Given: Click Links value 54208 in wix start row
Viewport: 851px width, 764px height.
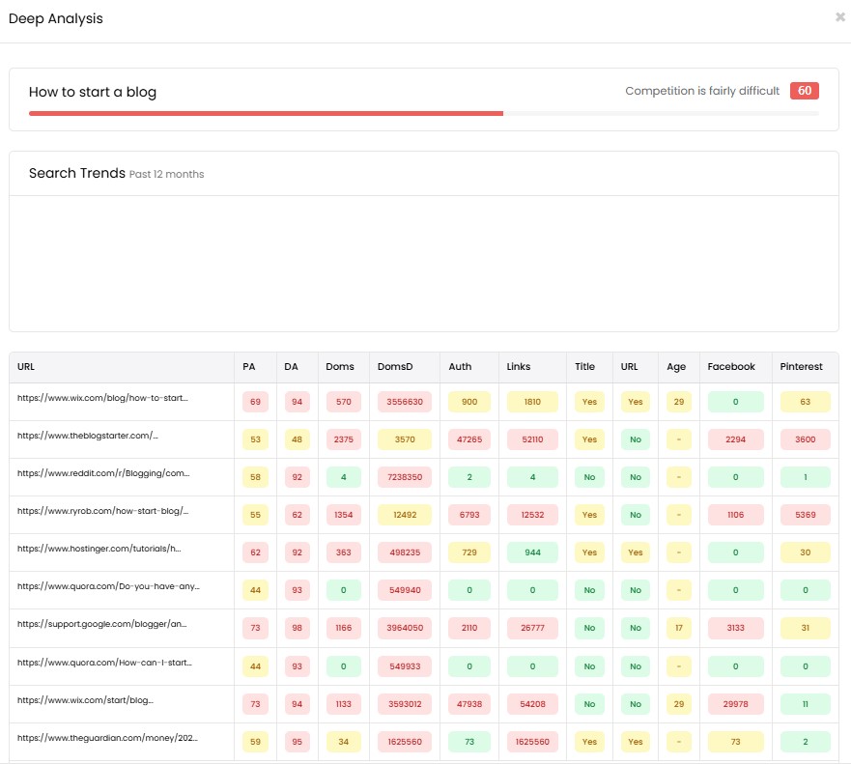Looking at the screenshot, I should click(x=532, y=704).
